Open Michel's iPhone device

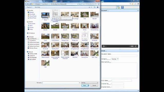(x=33, y=48)
